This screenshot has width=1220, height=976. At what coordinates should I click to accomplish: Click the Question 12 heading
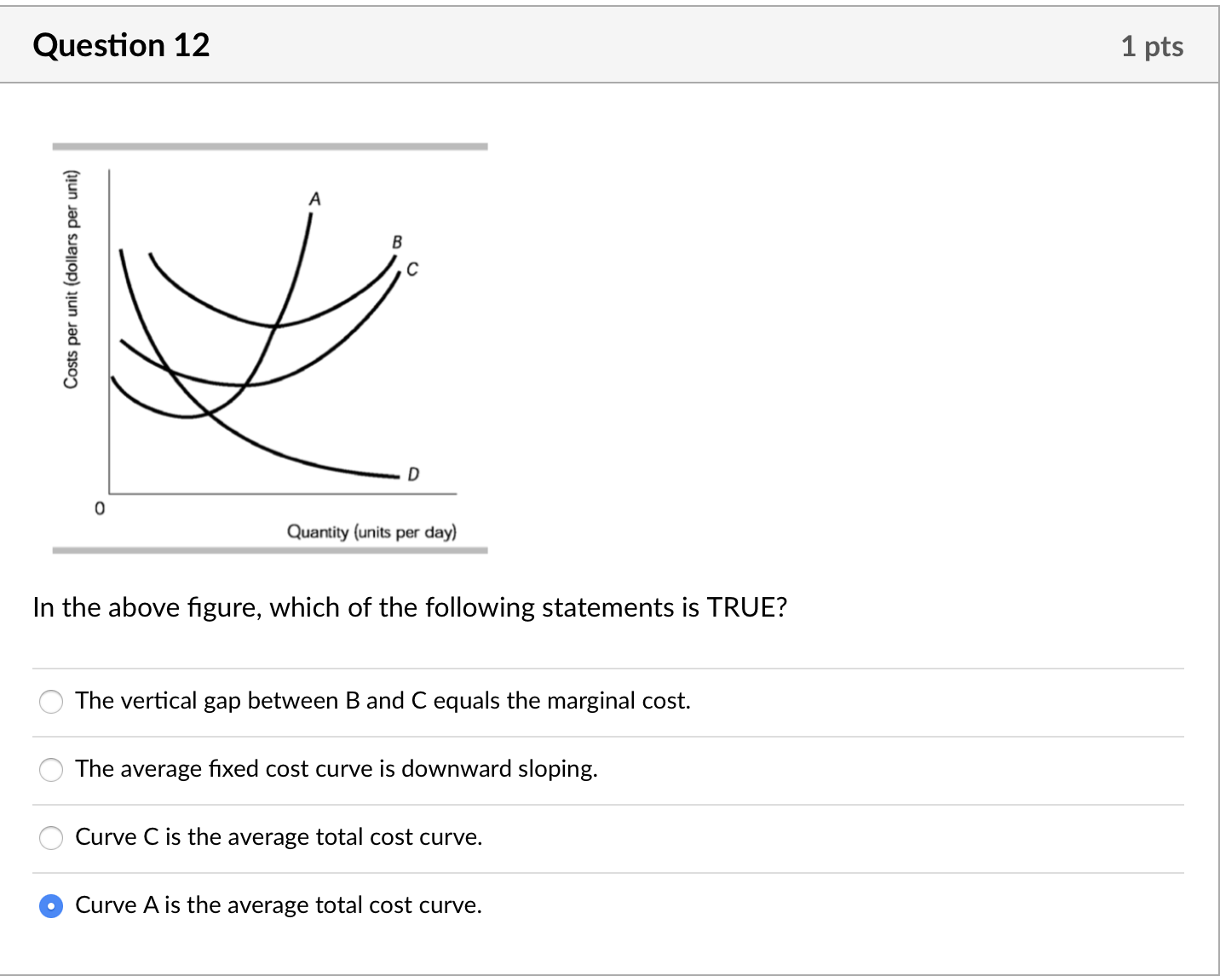tap(121, 45)
